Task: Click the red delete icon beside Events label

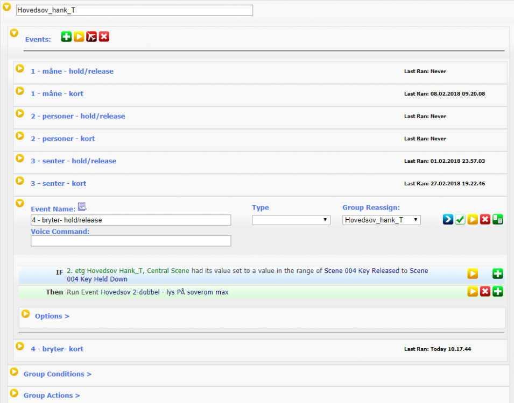Action: point(104,37)
